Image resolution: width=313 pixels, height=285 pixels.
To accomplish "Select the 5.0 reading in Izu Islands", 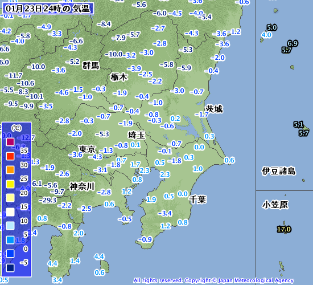I will 272,27.
